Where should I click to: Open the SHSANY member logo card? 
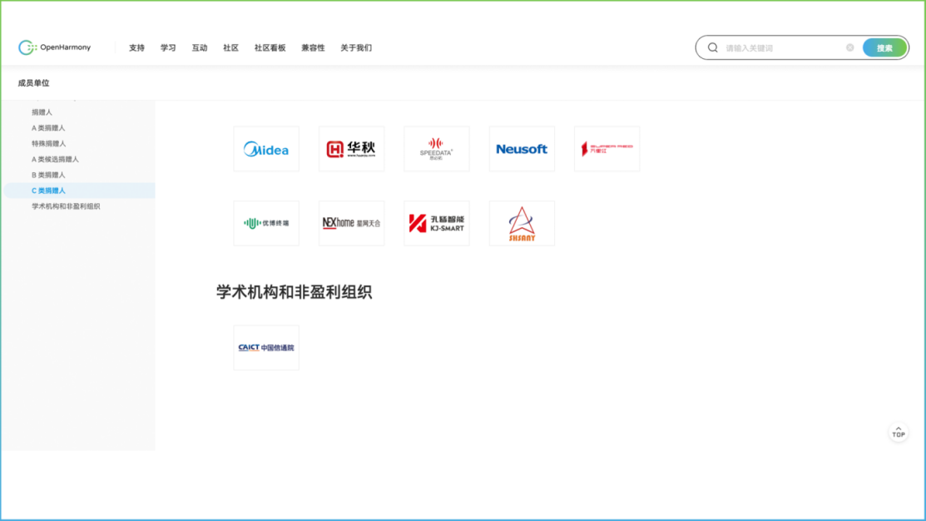tap(522, 223)
